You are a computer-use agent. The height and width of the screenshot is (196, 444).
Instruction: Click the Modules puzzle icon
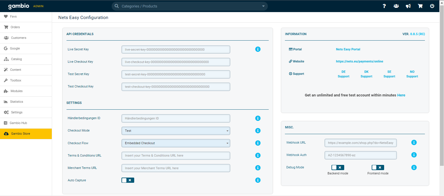tap(6, 91)
